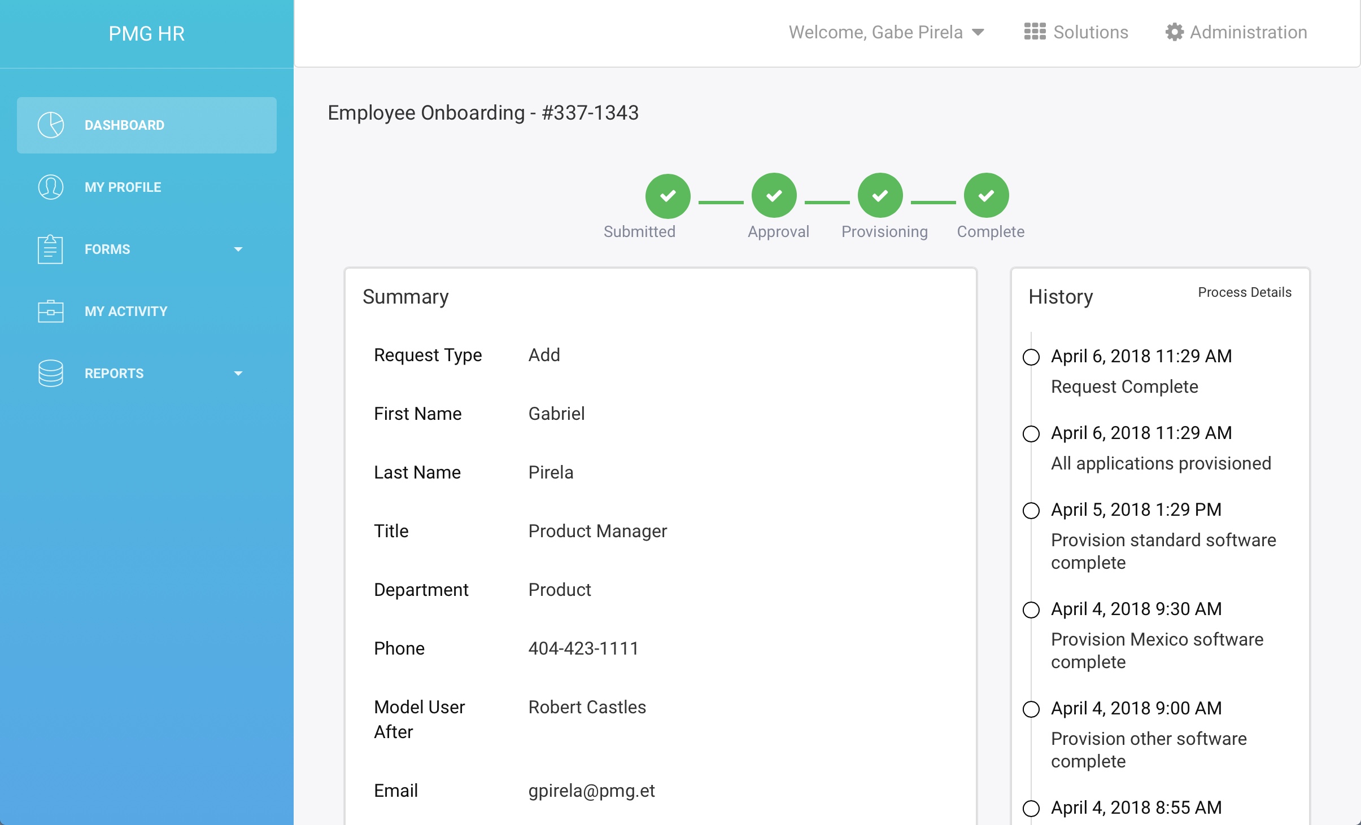This screenshot has width=1361, height=825.
Task: Click the Dashboard pie chart icon
Action: tap(51, 125)
